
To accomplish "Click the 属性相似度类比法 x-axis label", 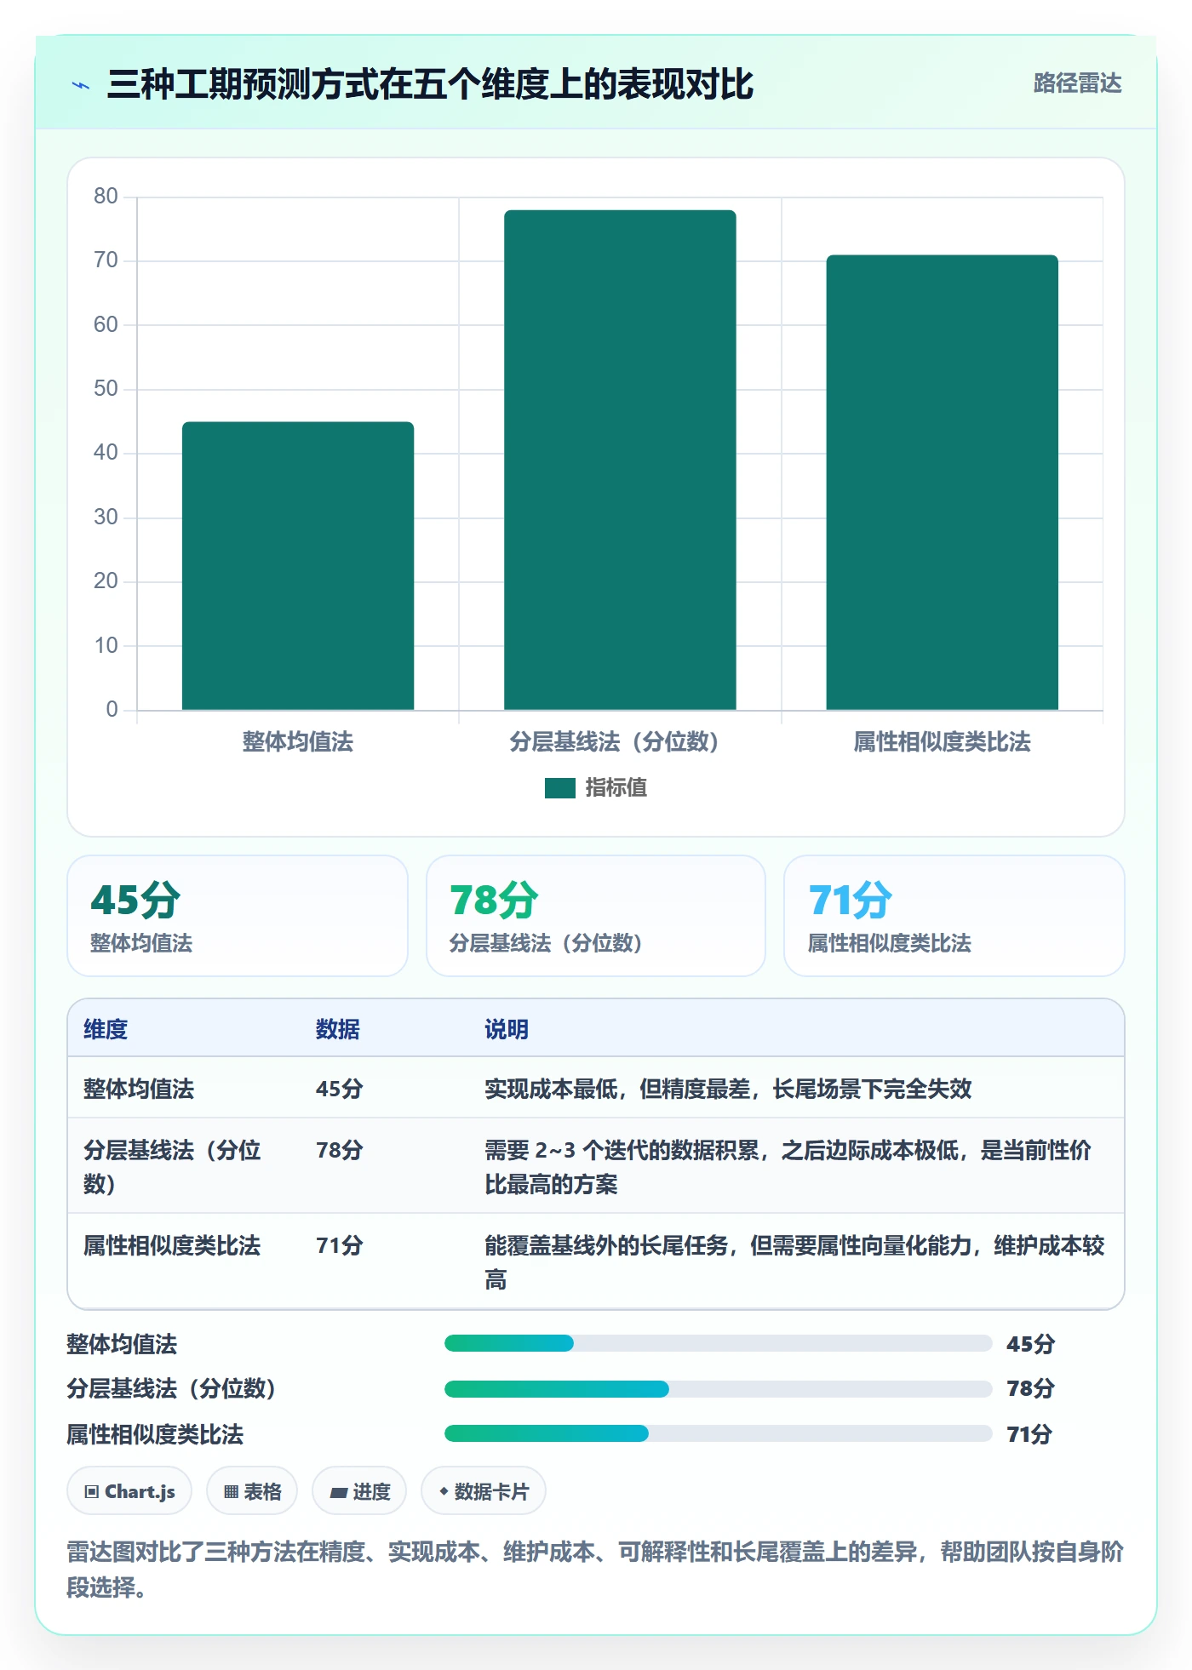I will (x=942, y=742).
